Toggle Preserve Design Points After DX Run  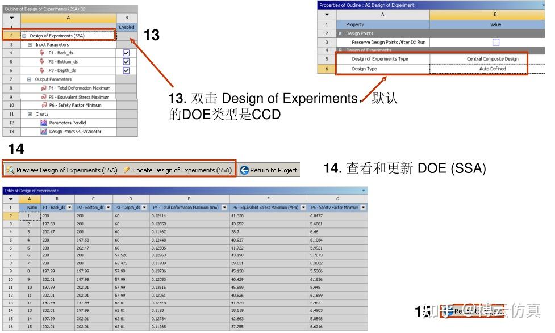click(x=494, y=42)
